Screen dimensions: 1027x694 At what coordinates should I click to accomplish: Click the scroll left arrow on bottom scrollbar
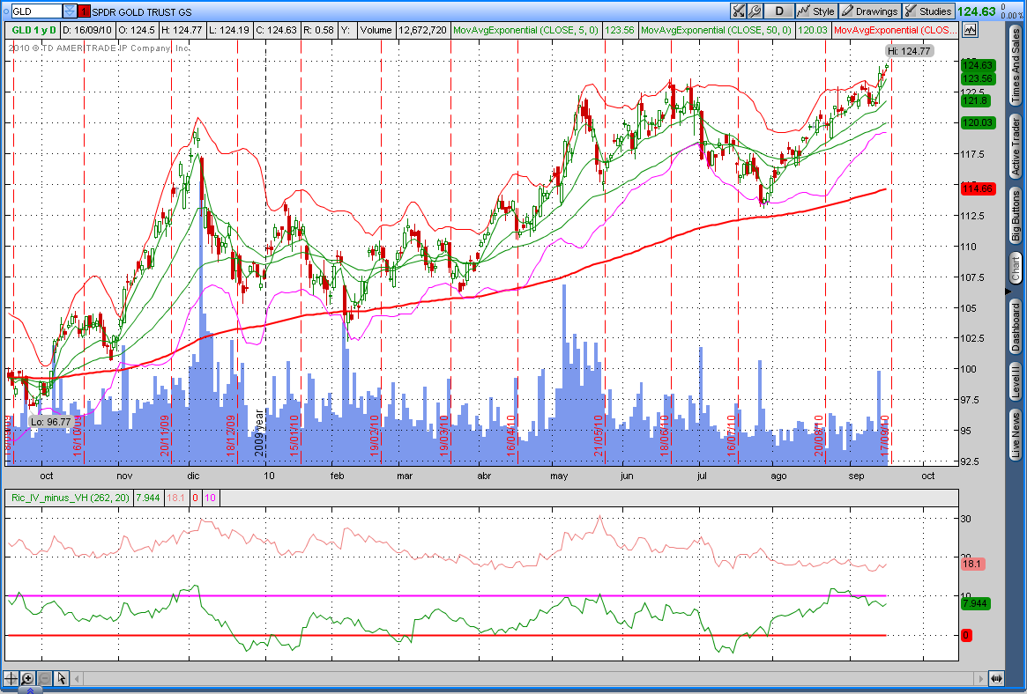(78, 679)
